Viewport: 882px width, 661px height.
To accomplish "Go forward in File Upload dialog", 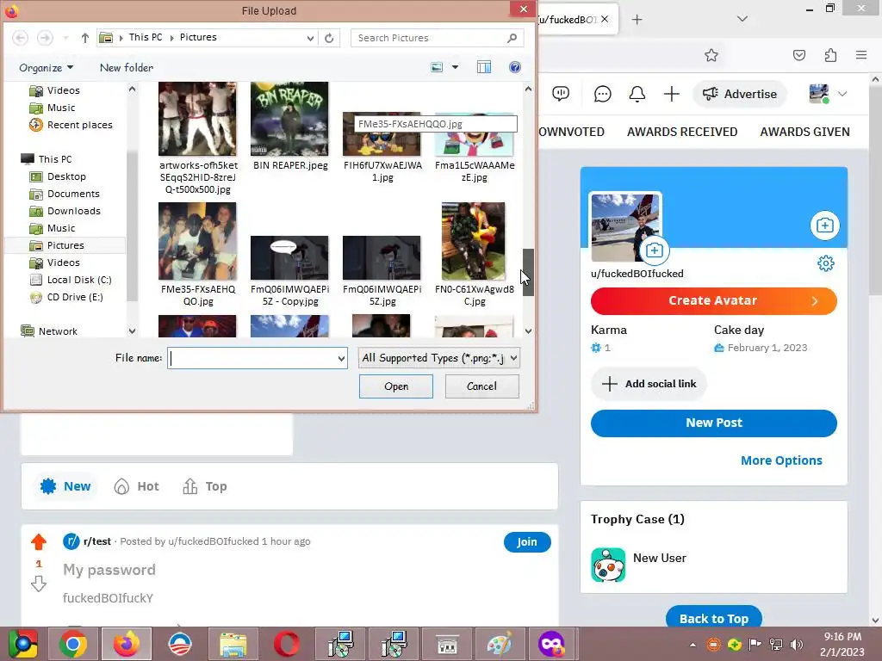I will (x=45, y=38).
